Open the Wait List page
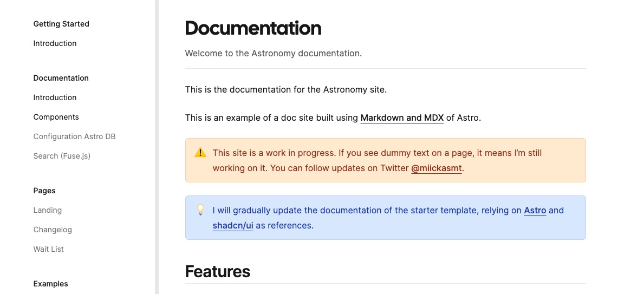 tap(49, 249)
